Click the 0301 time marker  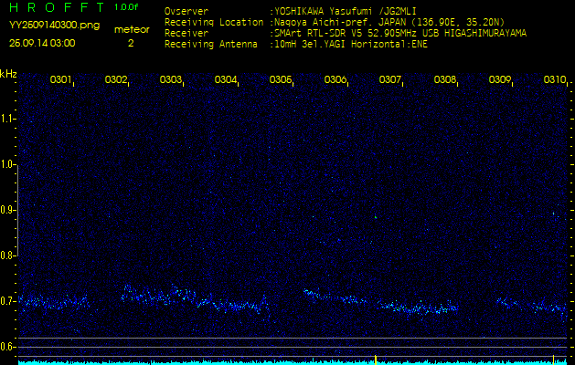(x=61, y=80)
